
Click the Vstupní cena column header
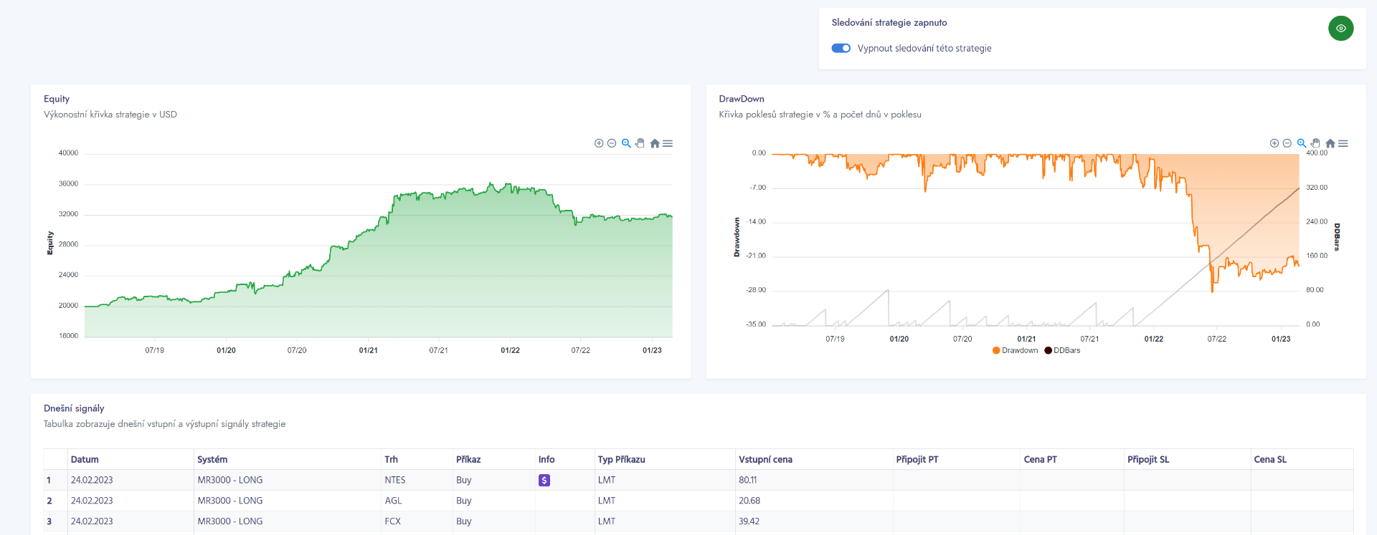pos(765,460)
